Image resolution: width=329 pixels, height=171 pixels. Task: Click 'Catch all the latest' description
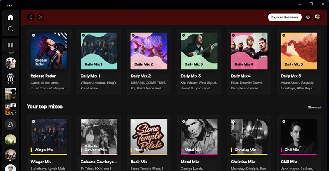pos(49,85)
